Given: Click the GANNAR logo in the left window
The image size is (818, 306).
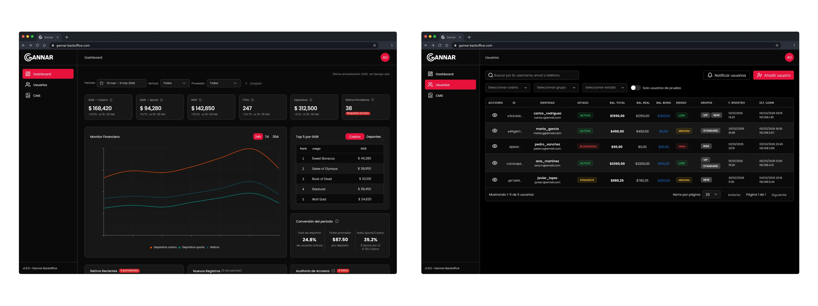Looking at the screenshot, I should [39, 57].
